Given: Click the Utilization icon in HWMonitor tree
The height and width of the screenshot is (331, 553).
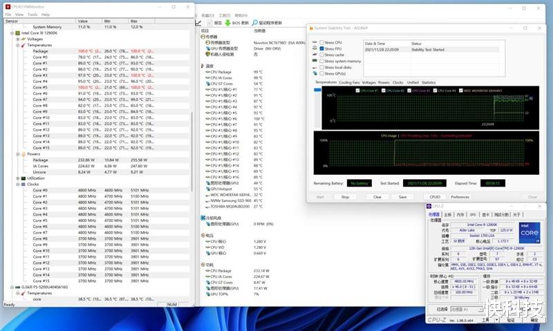Looking at the screenshot, I should pos(24,178).
